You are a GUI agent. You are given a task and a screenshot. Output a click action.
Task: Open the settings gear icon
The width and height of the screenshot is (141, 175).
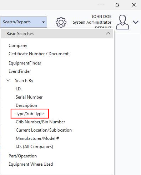pyautogui.click(x=61, y=22)
